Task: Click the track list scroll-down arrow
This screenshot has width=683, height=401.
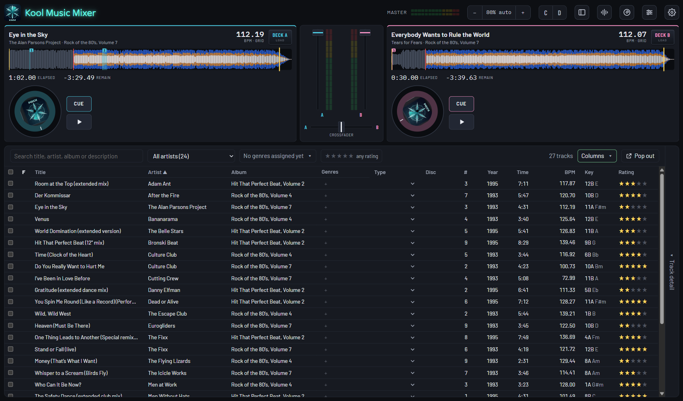Action: pos(662,394)
